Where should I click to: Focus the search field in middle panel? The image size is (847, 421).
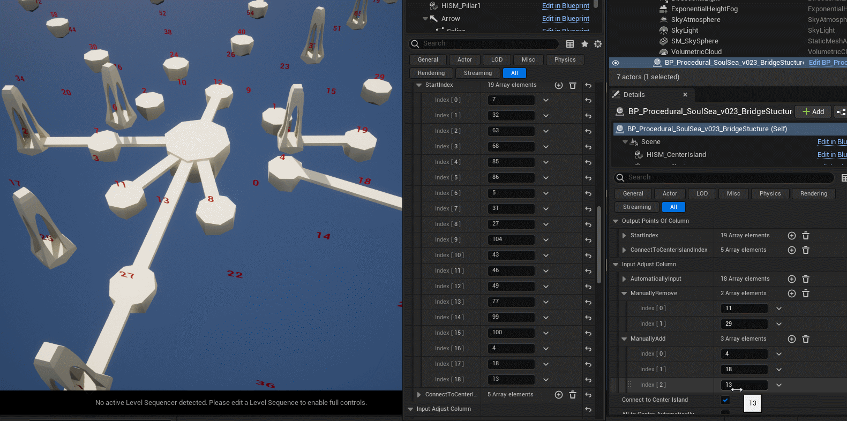[x=484, y=44]
